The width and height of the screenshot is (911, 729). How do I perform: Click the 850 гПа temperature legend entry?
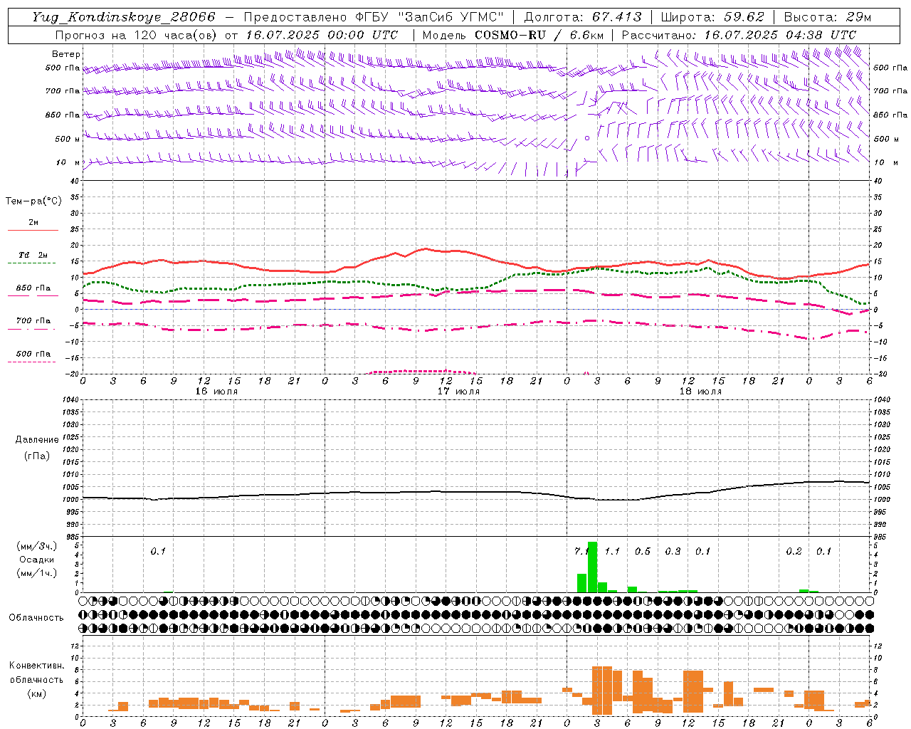33,291
